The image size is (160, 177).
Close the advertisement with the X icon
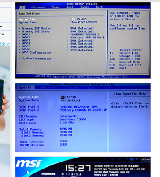[x=8, y=44]
